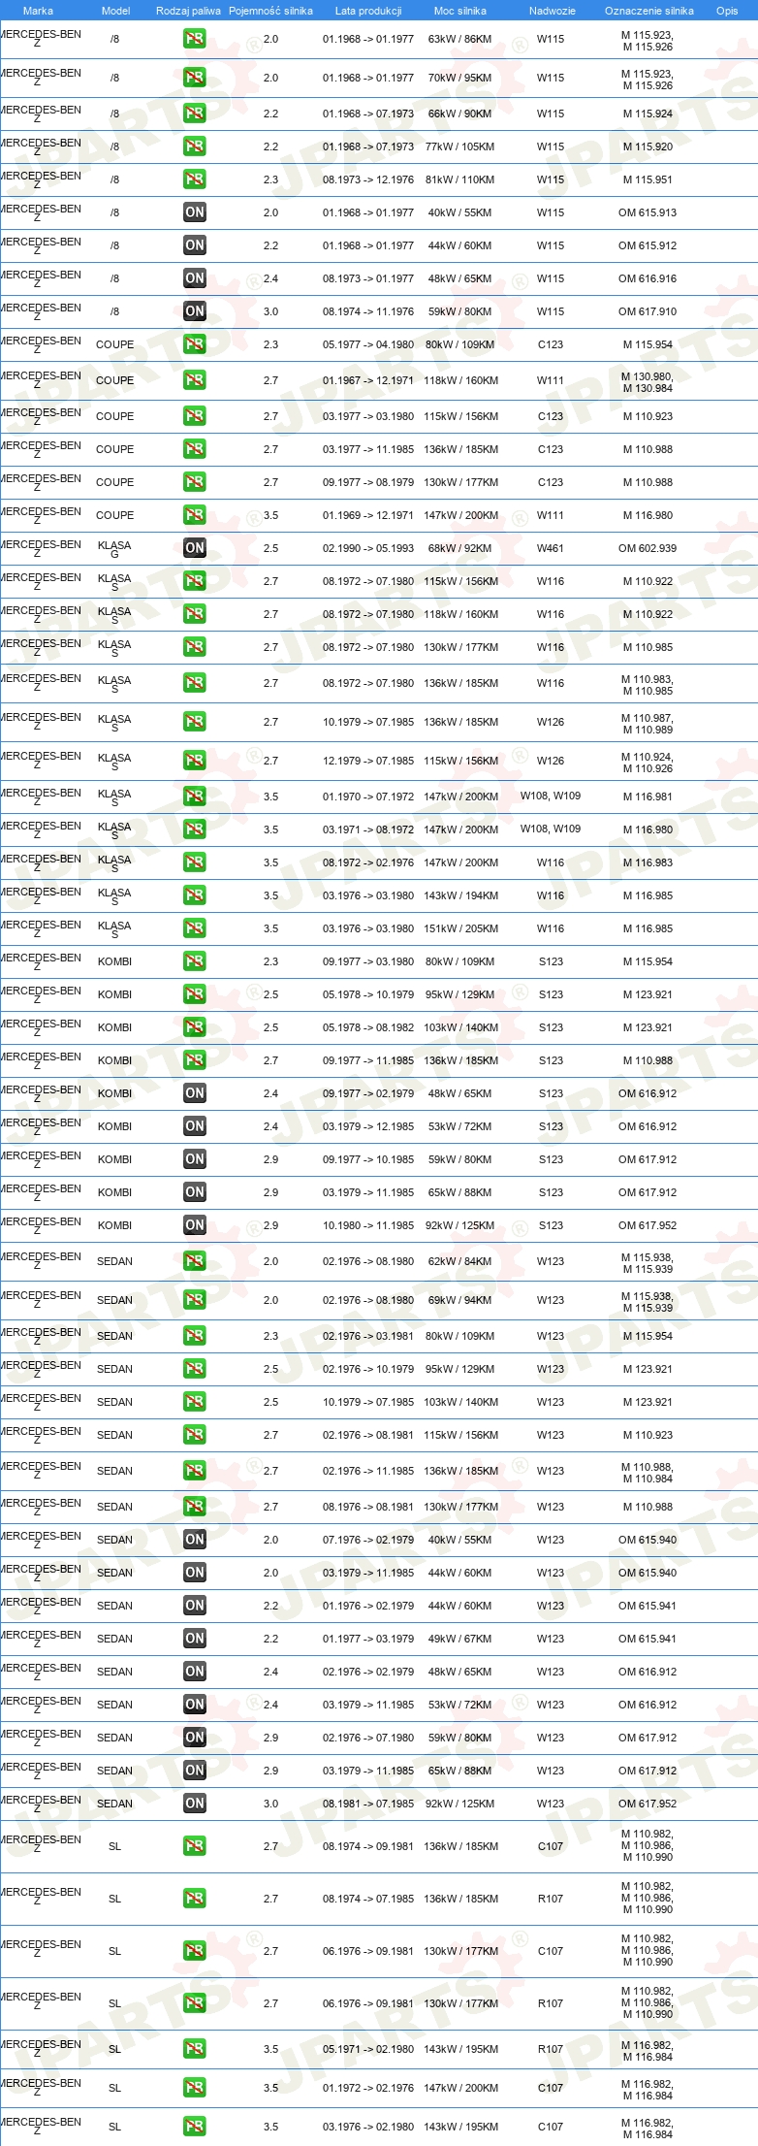Click the 63kW / 86KM power cell
Image resolution: width=758 pixels, height=2146 pixels.
pos(460,40)
